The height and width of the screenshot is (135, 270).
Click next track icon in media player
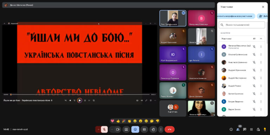[89, 101]
